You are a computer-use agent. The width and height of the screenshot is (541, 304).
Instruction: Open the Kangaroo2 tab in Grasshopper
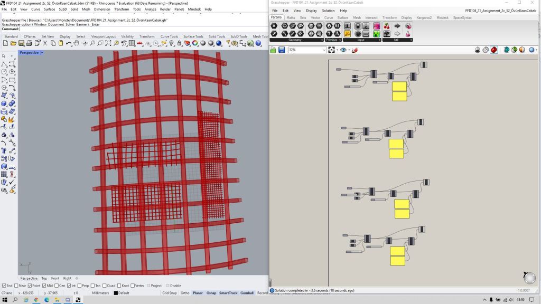coord(424,17)
